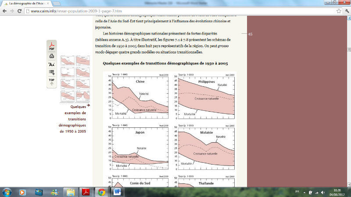Image resolution: width=351 pixels, height=197 pixels.
Task: Switch to Microsoft Word taskbar button
Action: click(117, 192)
